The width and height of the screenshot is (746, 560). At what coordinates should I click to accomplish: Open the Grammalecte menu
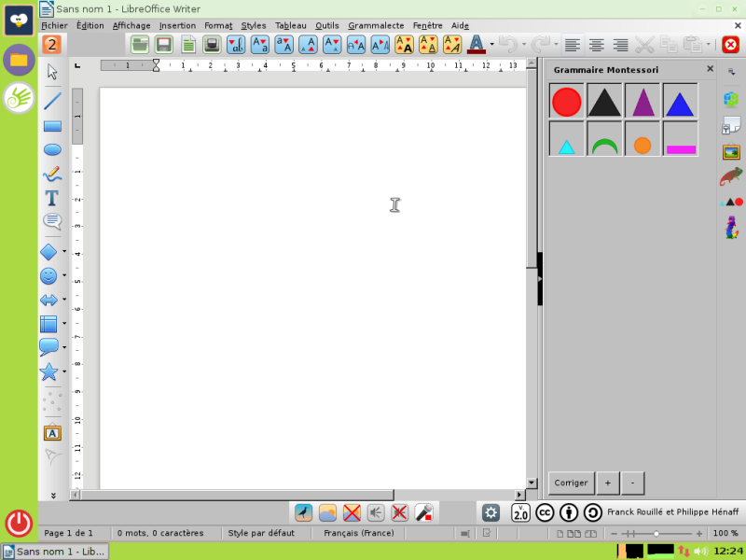click(376, 26)
